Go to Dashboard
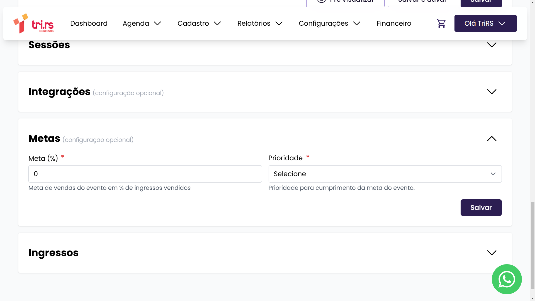Image resolution: width=535 pixels, height=301 pixels. (x=89, y=23)
